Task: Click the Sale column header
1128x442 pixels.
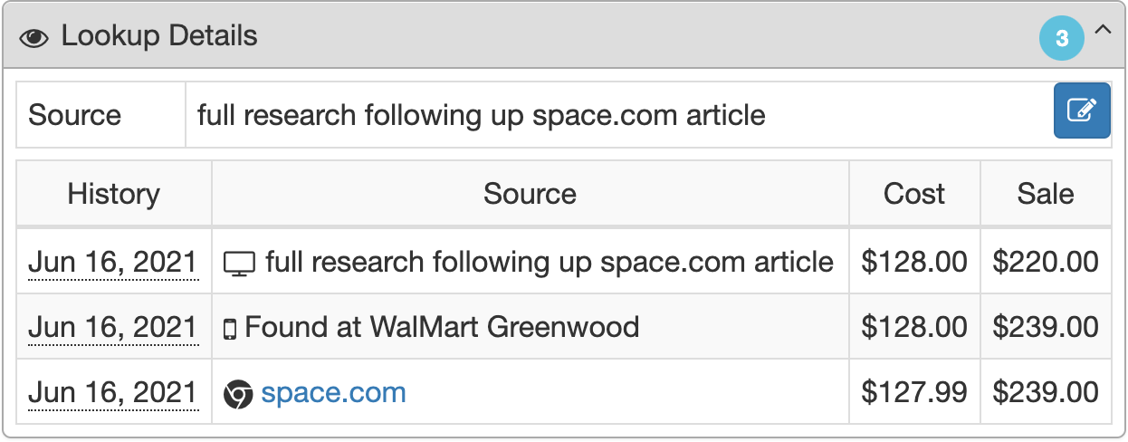Action: 1046,194
